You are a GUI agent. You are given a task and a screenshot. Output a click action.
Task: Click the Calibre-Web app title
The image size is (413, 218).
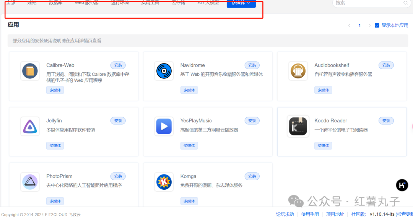pos(60,65)
